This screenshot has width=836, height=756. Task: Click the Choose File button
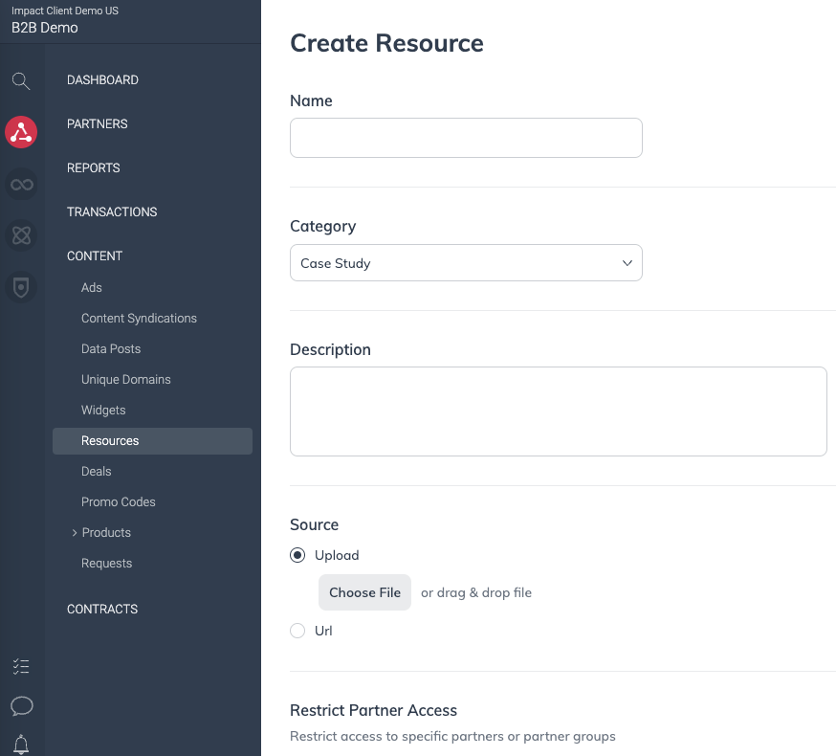(x=364, y=592)
